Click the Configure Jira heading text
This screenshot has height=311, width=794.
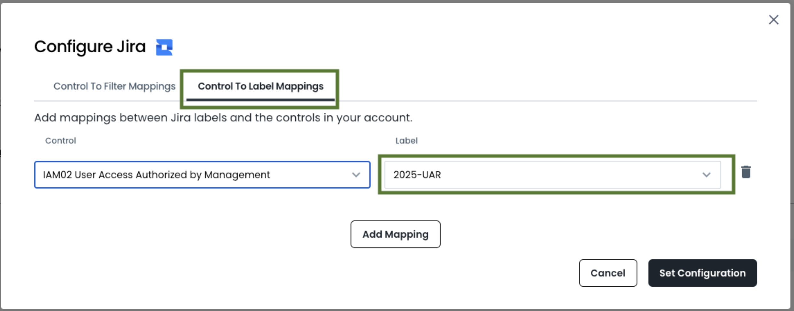tap(90, 47)
